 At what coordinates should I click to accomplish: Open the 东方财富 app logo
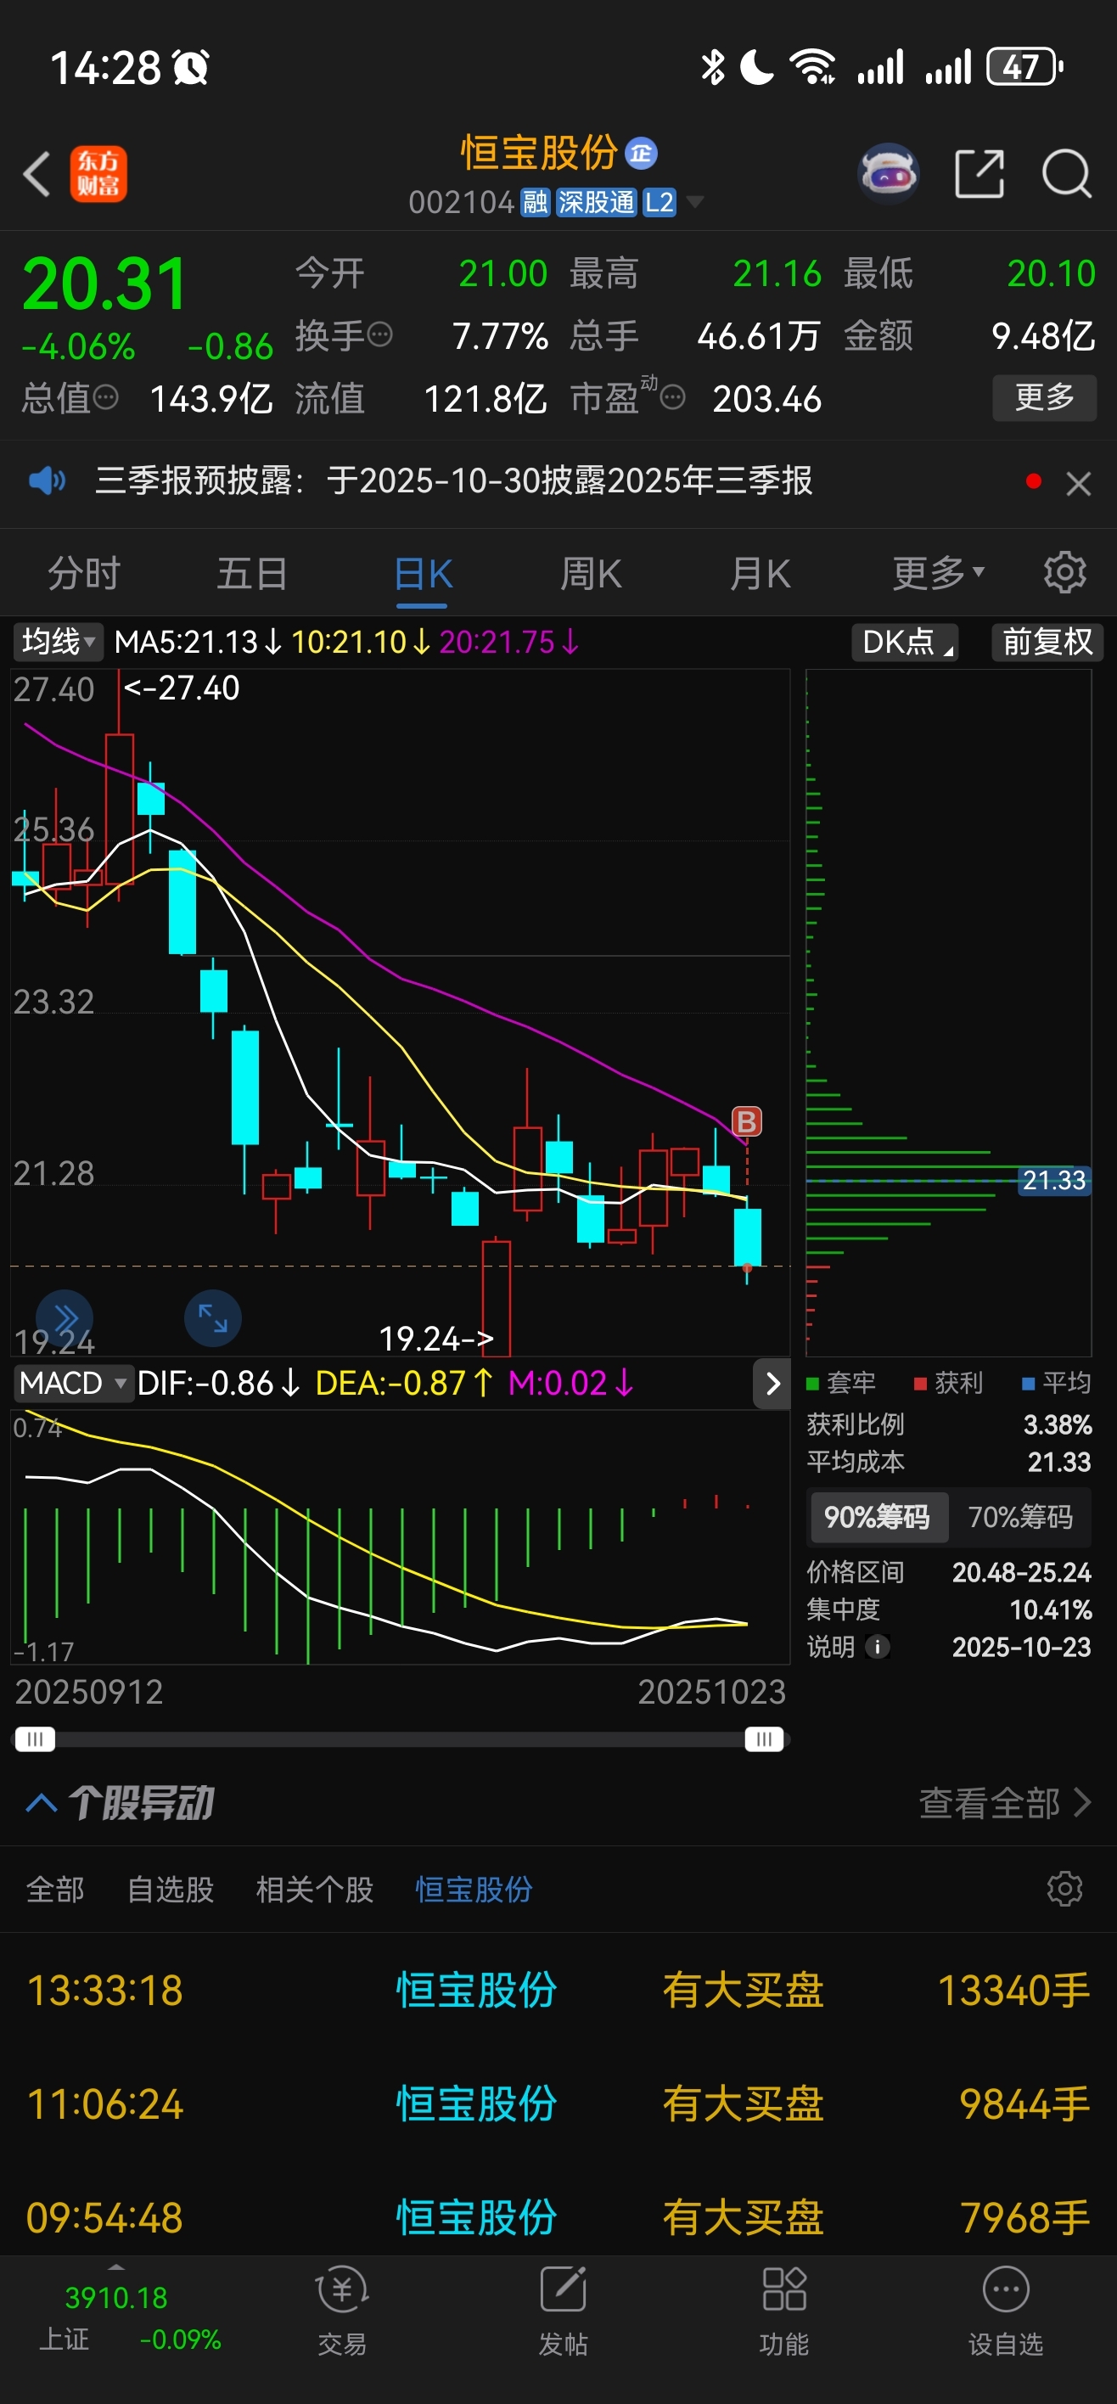[98, 173]
